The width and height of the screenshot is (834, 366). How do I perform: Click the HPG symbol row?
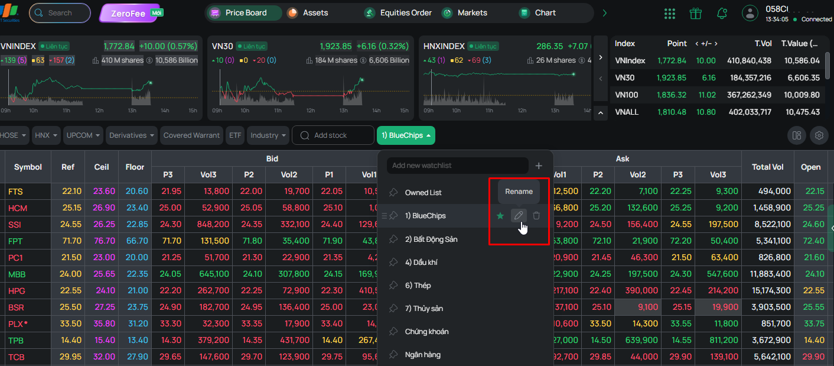(18, 291)
